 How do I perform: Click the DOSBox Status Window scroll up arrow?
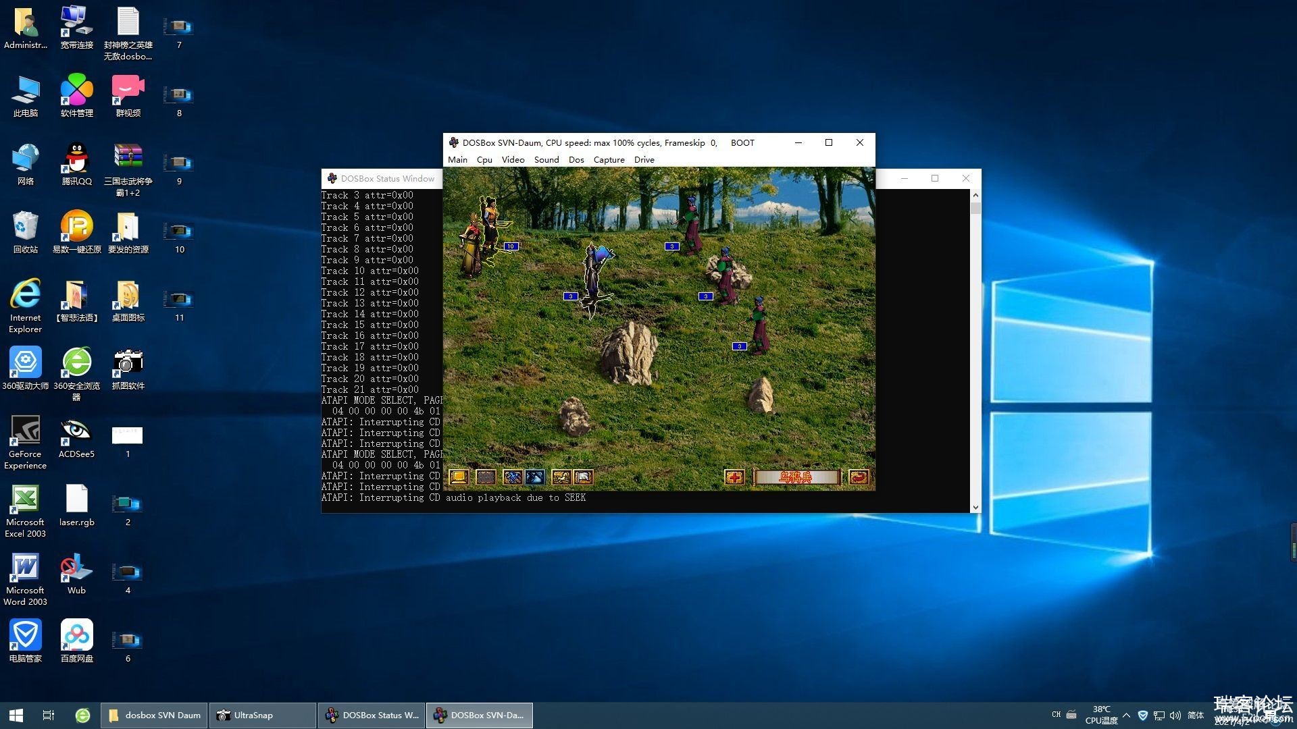[x=975, y=195]
